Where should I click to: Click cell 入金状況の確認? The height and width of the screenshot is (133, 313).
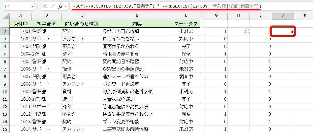pos(137,99)
